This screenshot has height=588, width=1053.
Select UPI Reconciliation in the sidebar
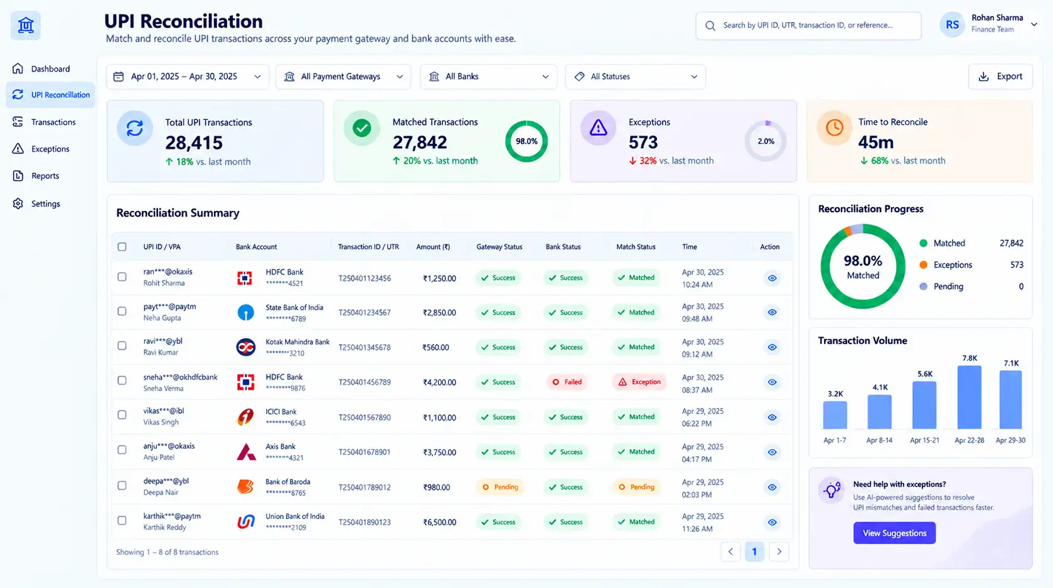[x=50, y=95]
